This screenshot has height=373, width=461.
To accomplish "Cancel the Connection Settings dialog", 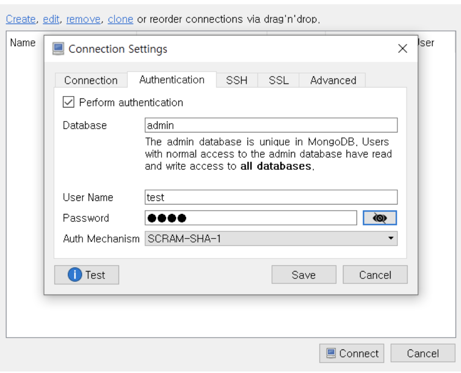I will point(375,275).
